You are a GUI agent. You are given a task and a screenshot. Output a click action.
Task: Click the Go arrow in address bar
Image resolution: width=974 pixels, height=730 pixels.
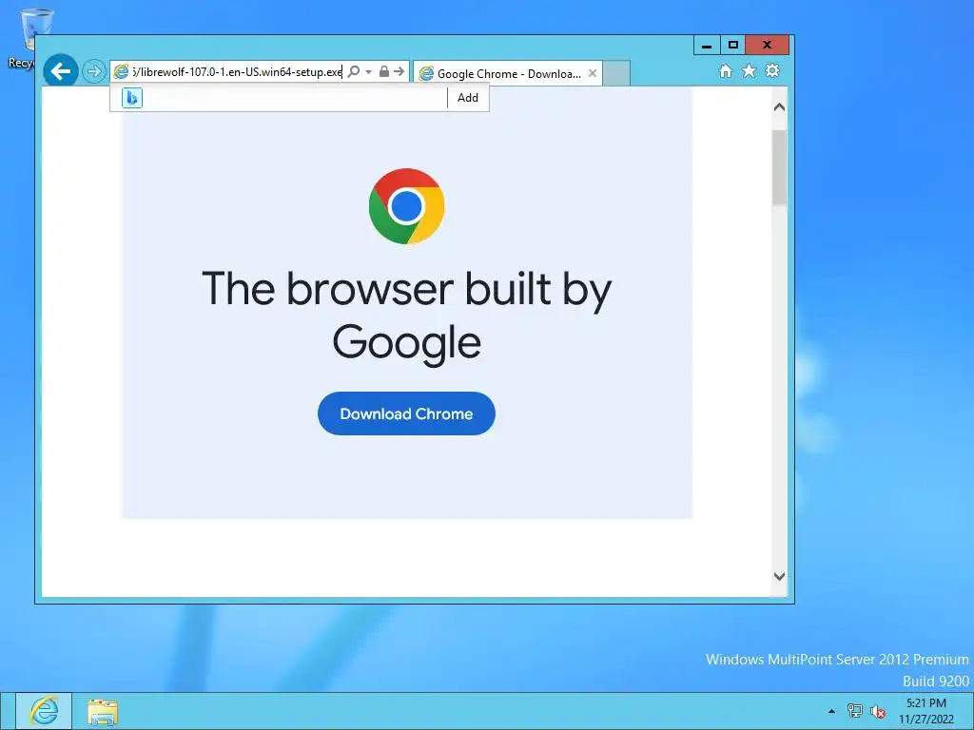pyautogui.click(x=399, y=72)
